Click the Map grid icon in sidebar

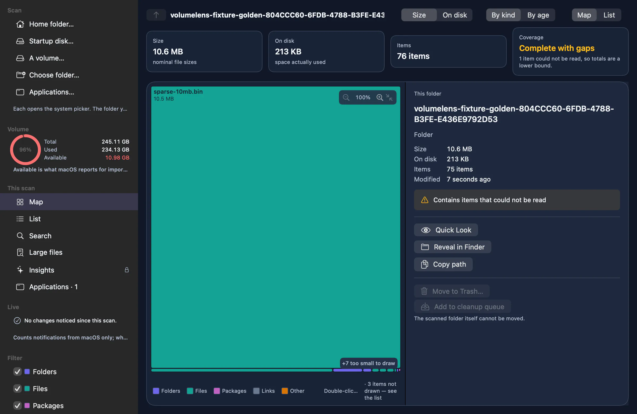point(20,202)
